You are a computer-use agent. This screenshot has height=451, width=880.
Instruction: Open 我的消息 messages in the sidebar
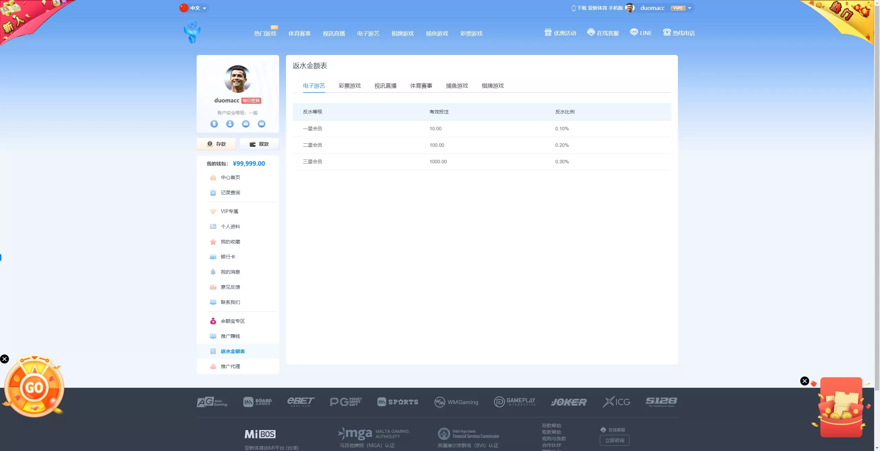(229, 272)
